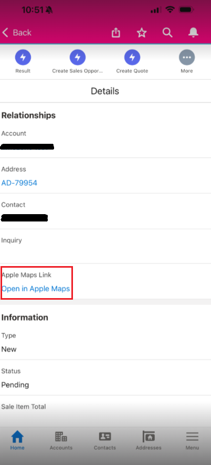This screenshot has width=211, height=465.
Task: Show more actions with the More icon
Action: (x=187, y=57)
